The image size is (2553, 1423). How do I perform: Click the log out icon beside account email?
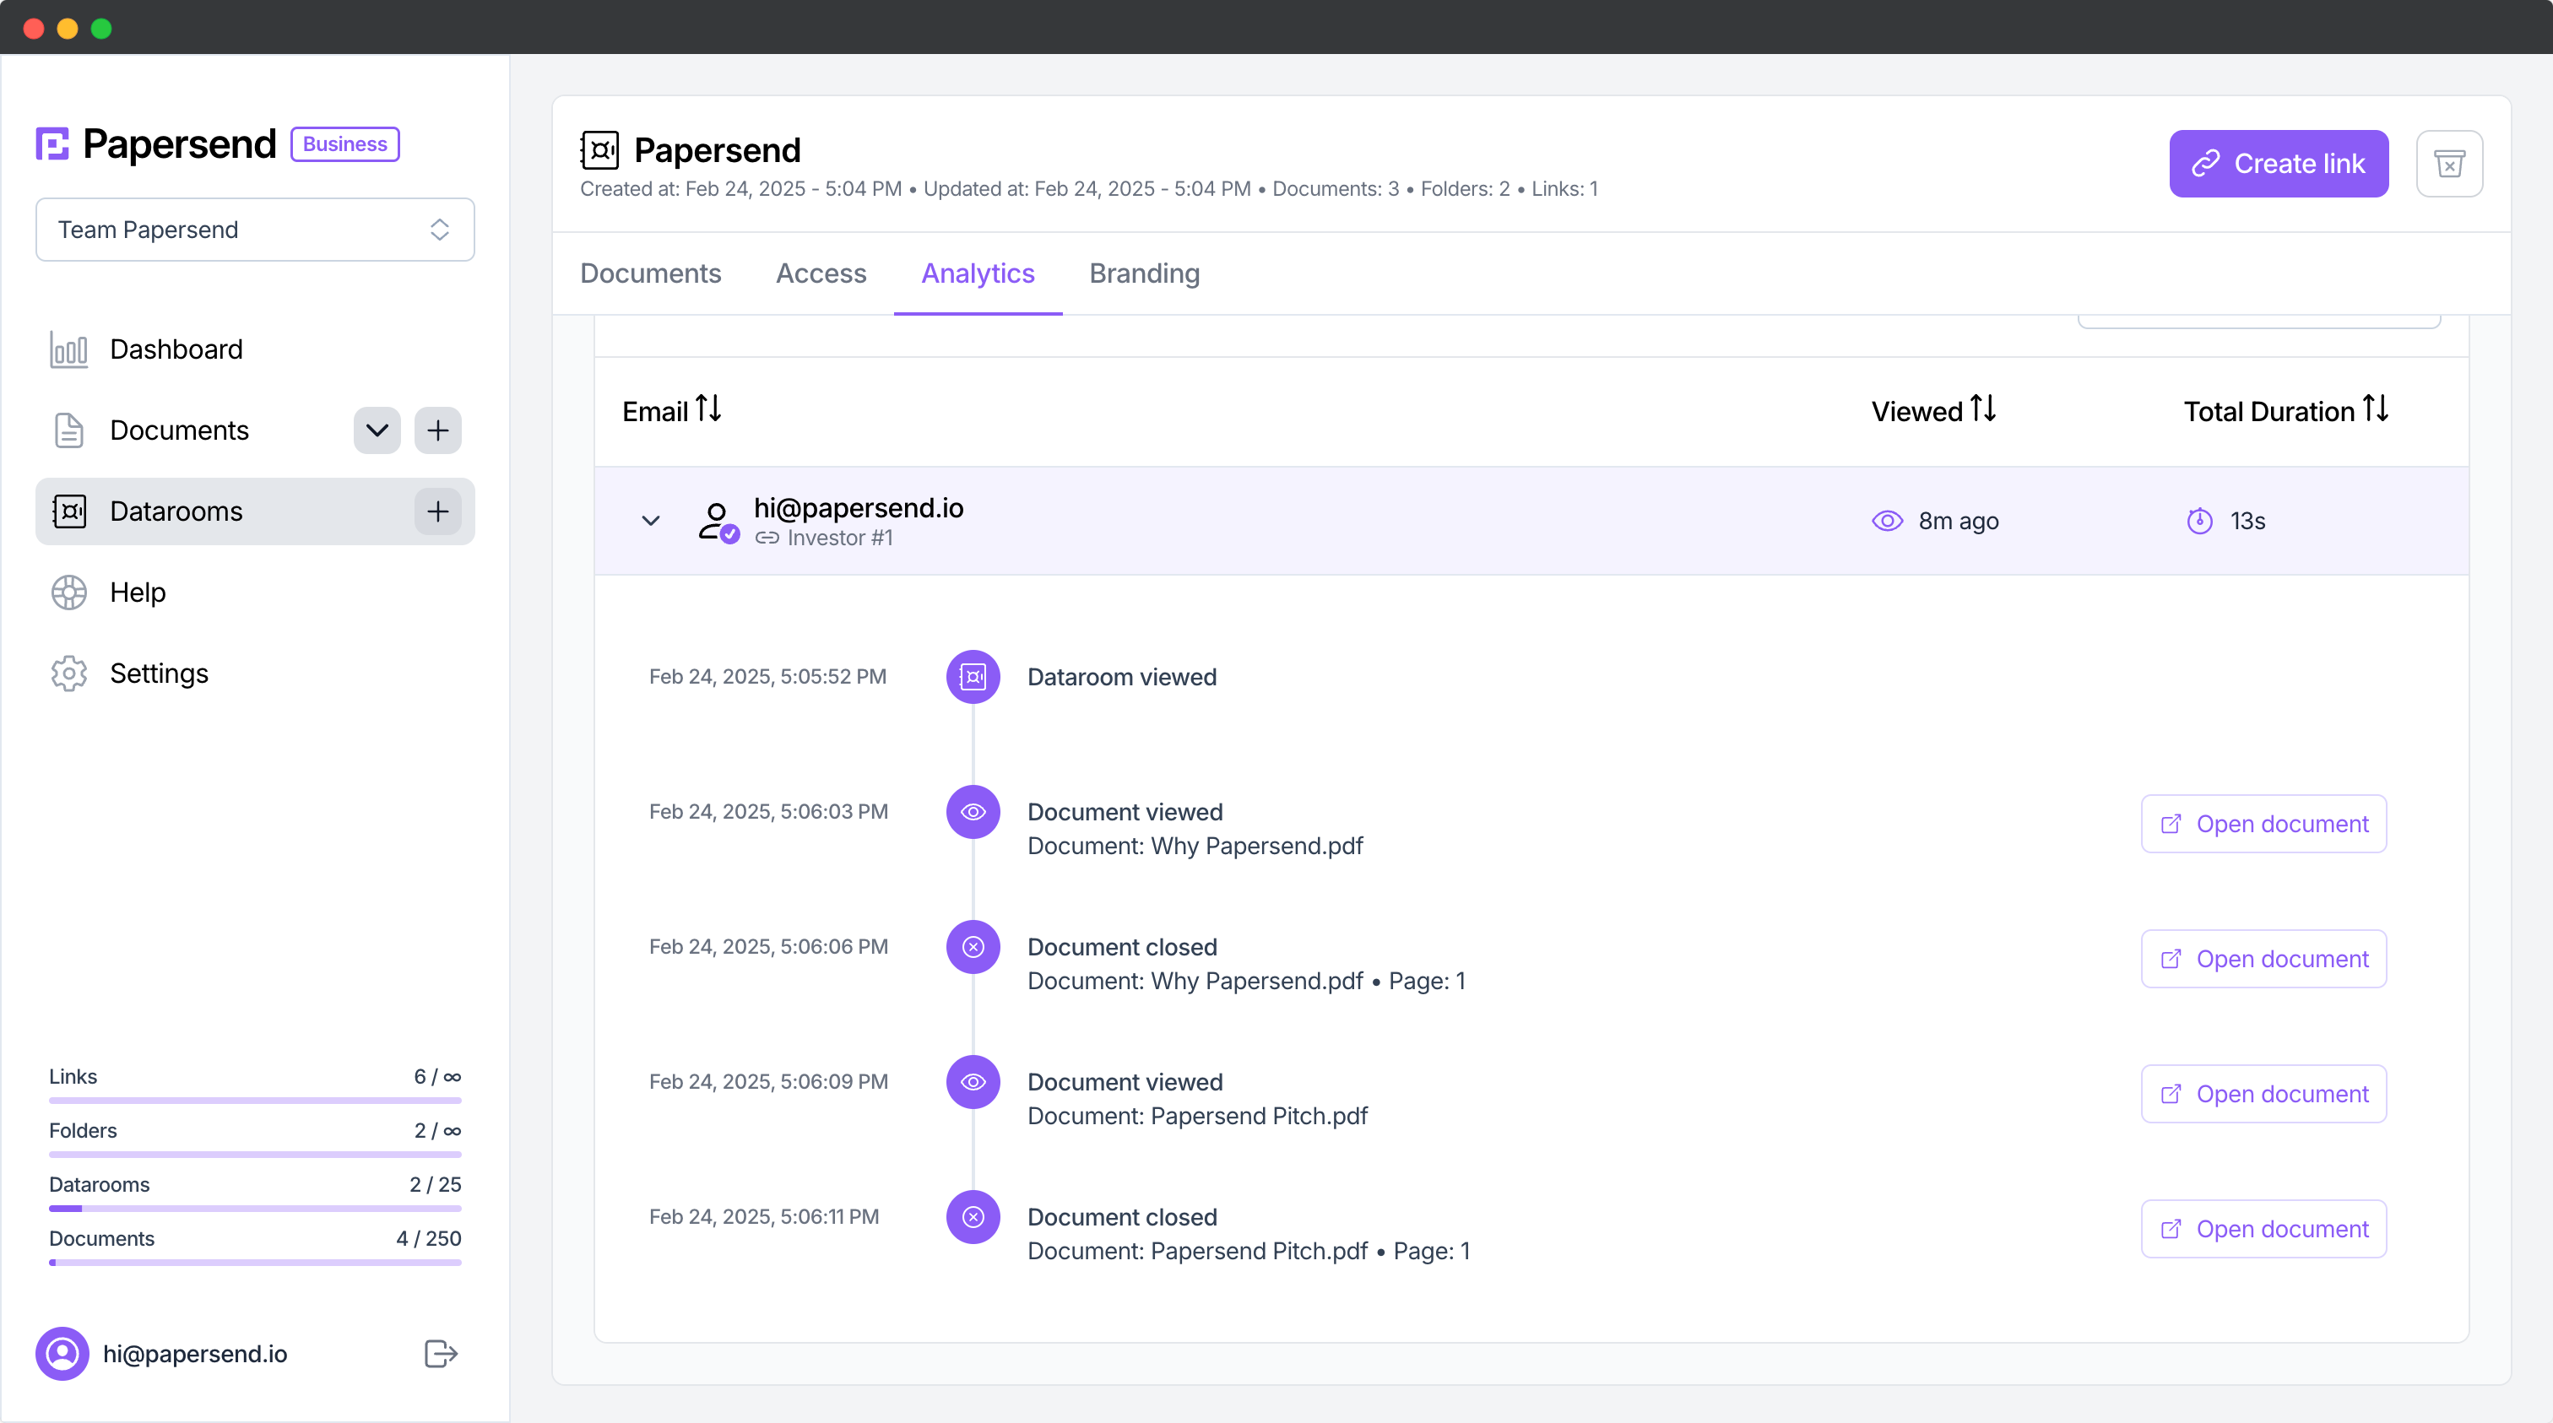pos(441,1354)
